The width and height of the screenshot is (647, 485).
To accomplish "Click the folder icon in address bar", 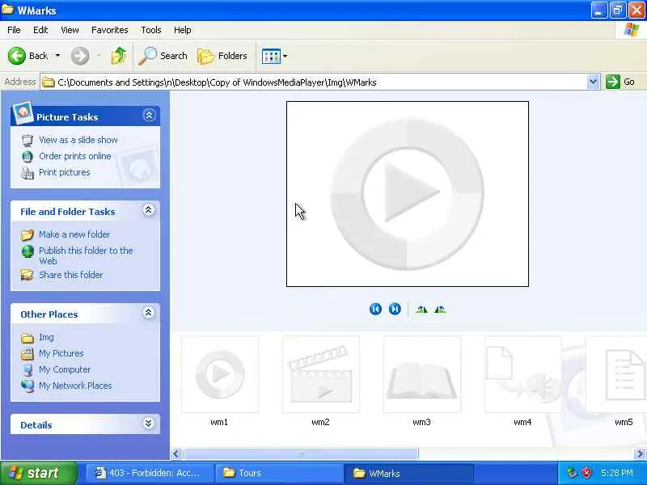I will coord(49,82).
